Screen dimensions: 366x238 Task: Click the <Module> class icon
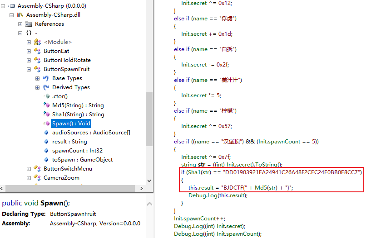click(37, 42)
